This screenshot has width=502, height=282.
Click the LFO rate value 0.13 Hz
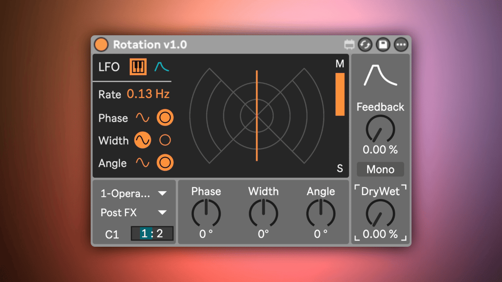pos(148,94)
